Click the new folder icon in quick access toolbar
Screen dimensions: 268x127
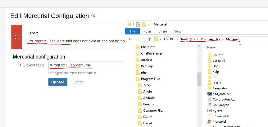(144, 24)
